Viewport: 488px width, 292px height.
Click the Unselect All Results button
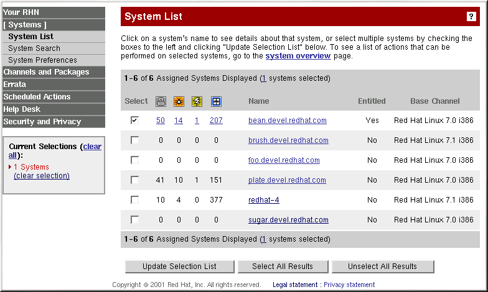click(382, 267)
